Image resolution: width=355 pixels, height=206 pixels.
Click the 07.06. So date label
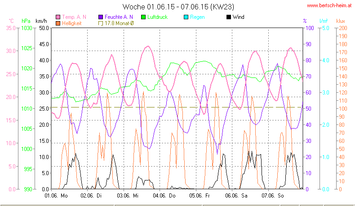[273, 196]
